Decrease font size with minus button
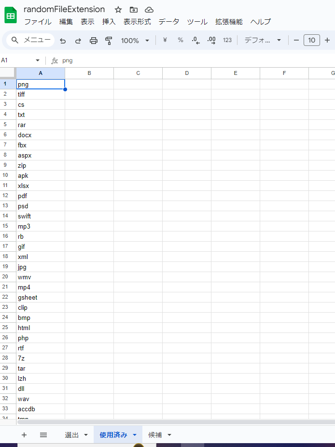 coord(296,40)
